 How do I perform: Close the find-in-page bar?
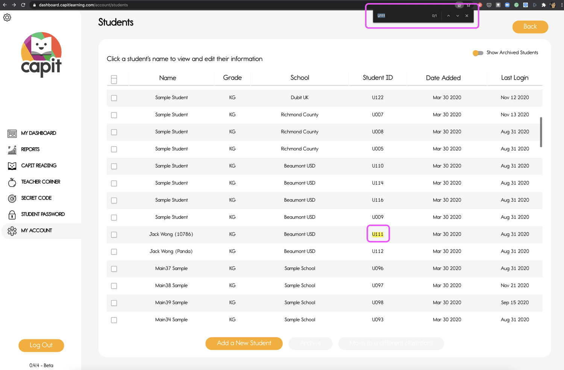point(467,16)
